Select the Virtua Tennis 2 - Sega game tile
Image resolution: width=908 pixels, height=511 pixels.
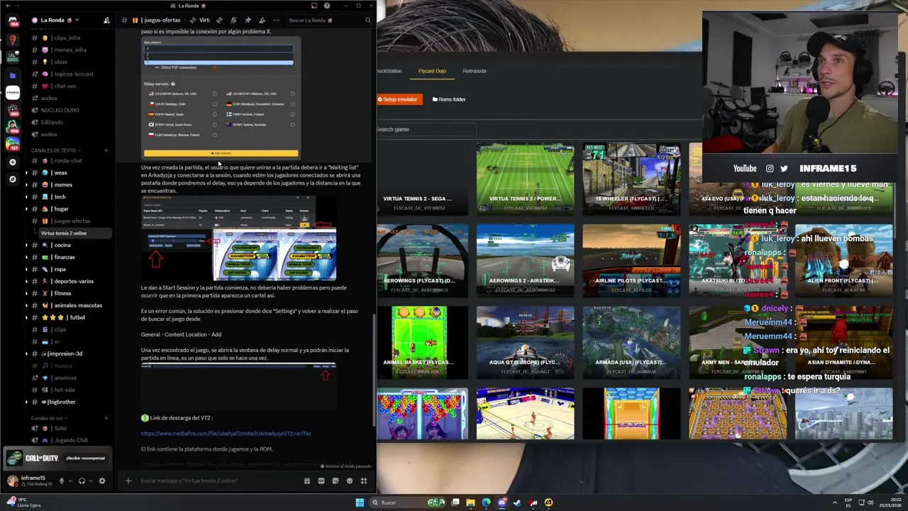pos(422,179)
